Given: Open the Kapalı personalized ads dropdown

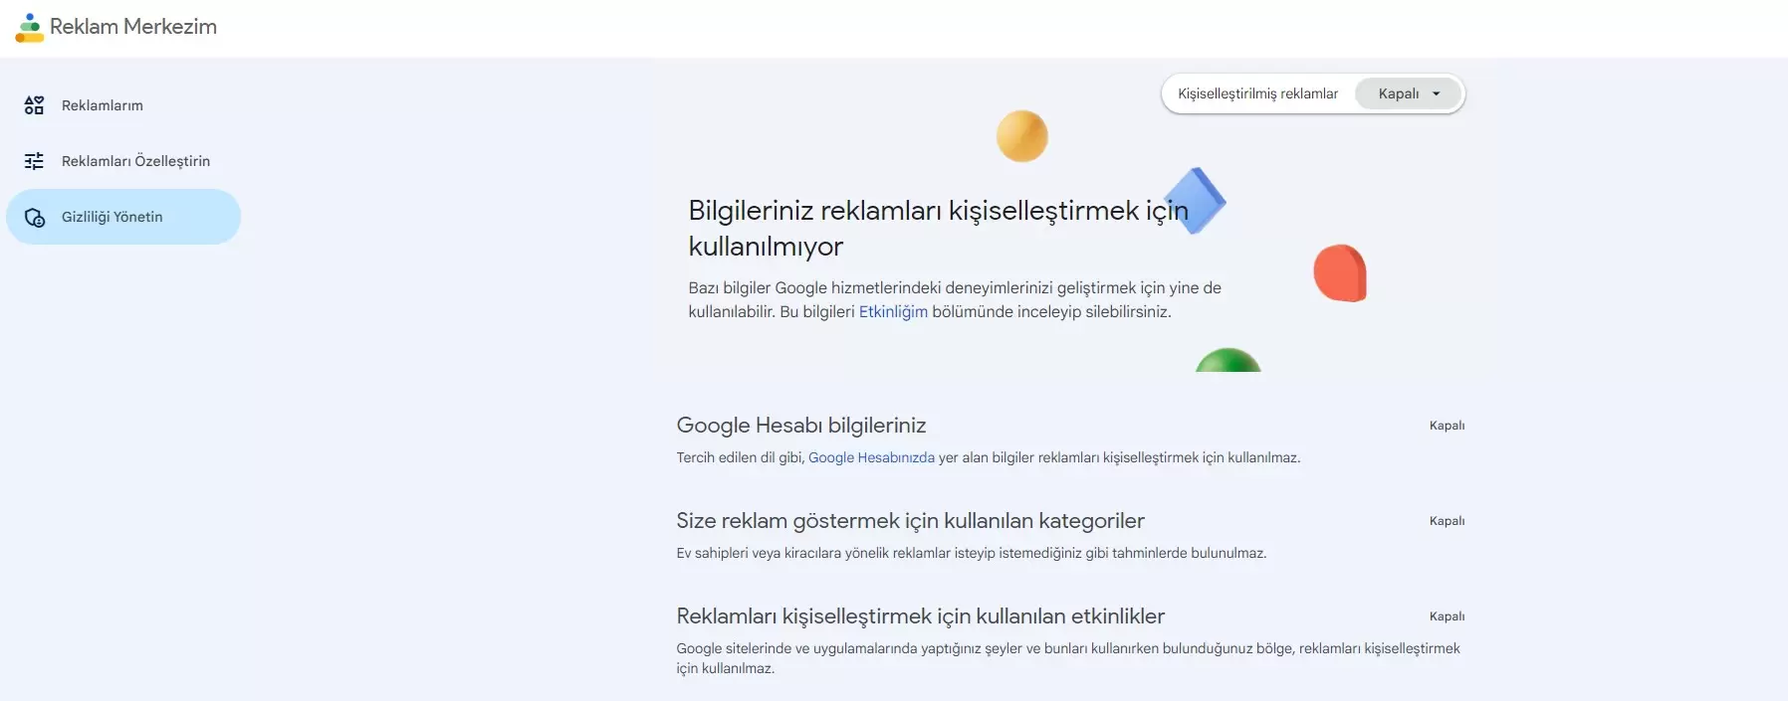Looking at the screenshot, I should point(1408,93).
